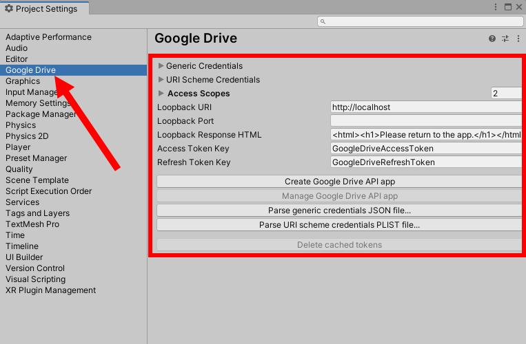Click the Refresh Token Key label
Image resolution: width=526 pixels, height=344 pixels.
coord(194,162)
